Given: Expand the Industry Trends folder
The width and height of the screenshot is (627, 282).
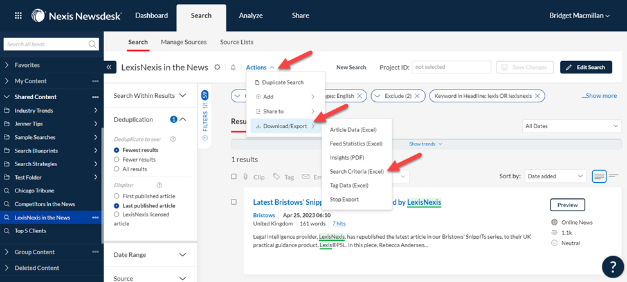Looking at the screenshot, I should (x=96, y=111).
